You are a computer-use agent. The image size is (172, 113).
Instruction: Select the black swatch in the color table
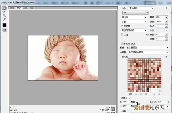tap(158, 70)
